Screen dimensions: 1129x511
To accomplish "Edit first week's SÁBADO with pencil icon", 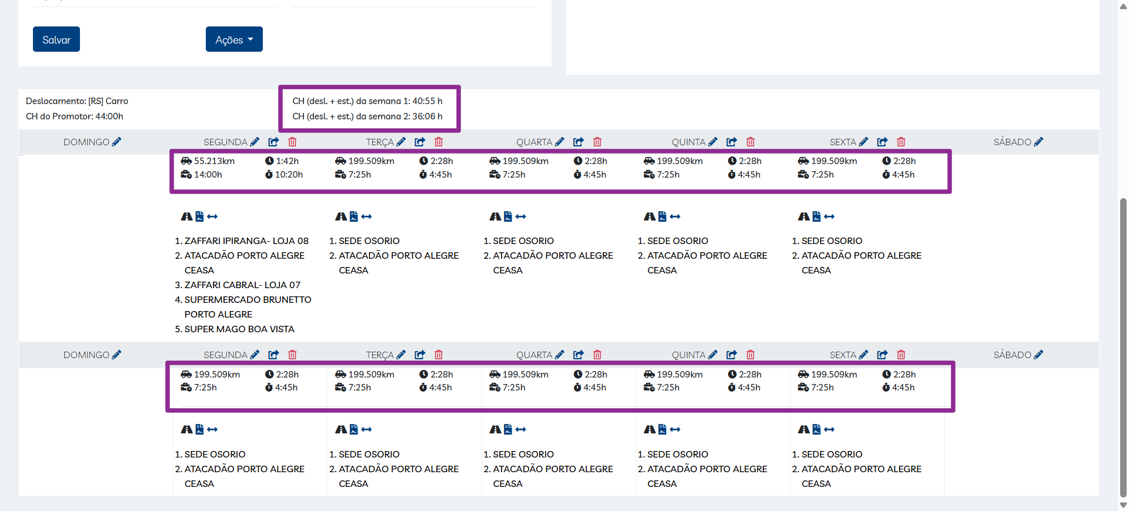I will coord(1038,142).
